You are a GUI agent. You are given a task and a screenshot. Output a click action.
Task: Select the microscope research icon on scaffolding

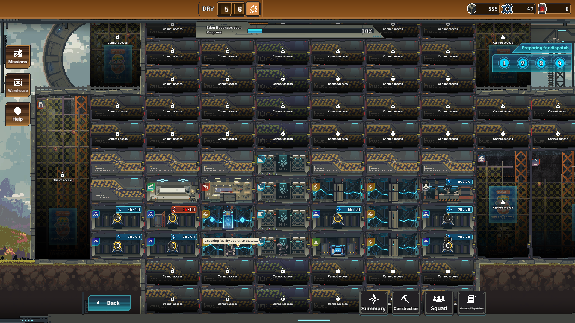pos(535,162)
